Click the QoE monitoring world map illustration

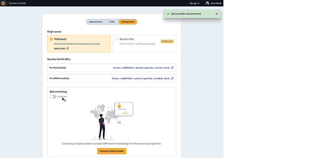(x=112, y=121)
